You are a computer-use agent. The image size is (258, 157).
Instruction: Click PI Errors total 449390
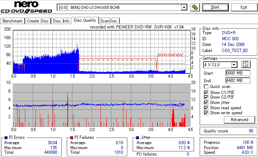[51, 152]
